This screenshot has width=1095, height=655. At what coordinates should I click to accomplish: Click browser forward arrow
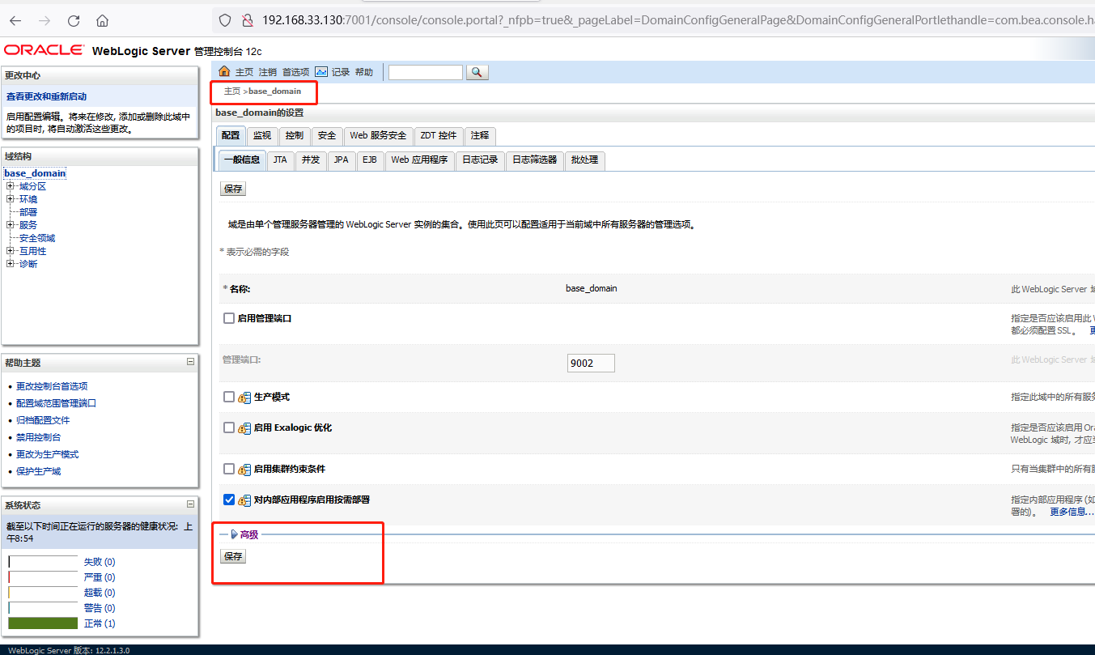[x=45, y=21]
